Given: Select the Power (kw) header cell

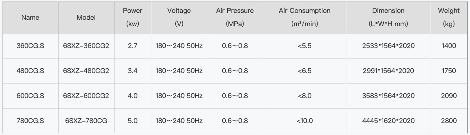Looking at the screenshot, I should (x=132, y=17).
